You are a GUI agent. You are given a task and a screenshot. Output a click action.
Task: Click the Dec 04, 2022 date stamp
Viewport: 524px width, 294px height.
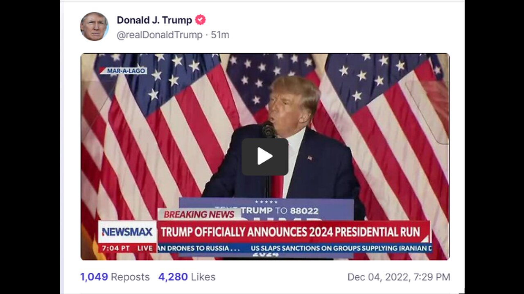tap(399, 277)
